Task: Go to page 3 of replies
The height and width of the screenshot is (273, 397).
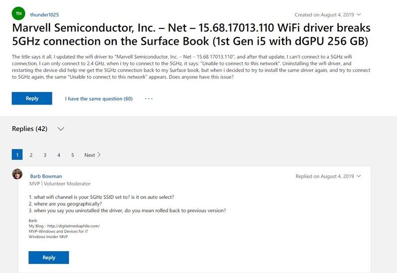Action: [x=45, y=155]
